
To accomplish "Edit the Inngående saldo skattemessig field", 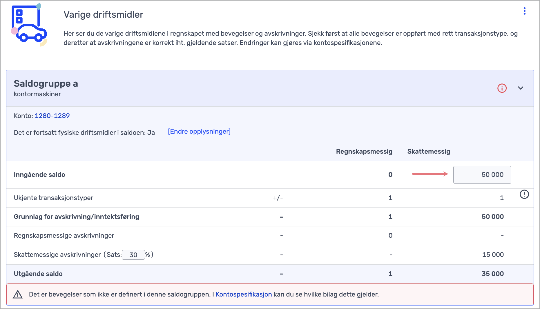I will (x=482, y=175).
